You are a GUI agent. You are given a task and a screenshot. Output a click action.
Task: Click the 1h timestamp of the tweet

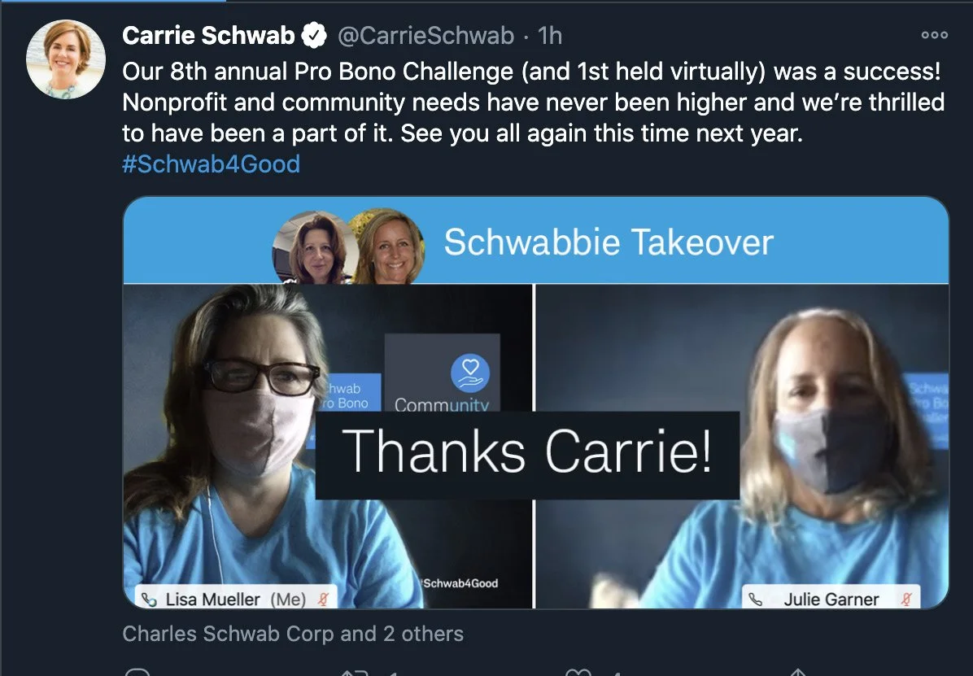(550, 36)
